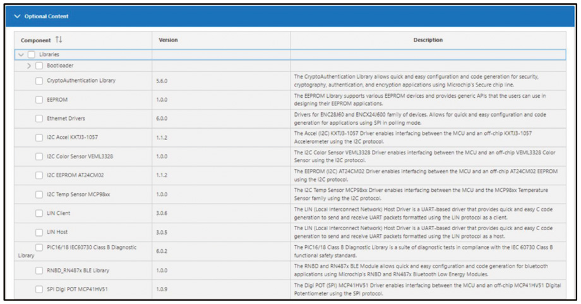Tick the Bootloader checkbox
Image resolution: width=581 pixels, height=304 pixels.
point(39,66)
